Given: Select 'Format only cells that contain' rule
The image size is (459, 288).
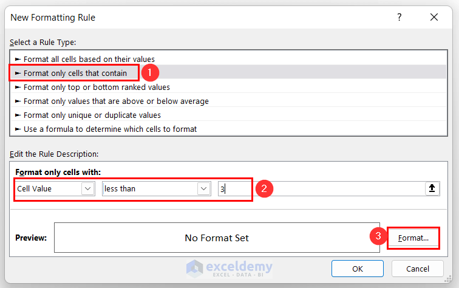Looking at the screenshot, I should (x=75, y=73).
